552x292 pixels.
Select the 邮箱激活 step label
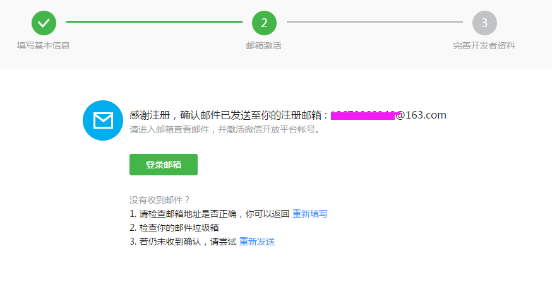point(263,45)
